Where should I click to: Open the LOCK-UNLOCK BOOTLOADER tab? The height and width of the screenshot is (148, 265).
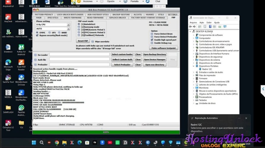pos(70,15)
